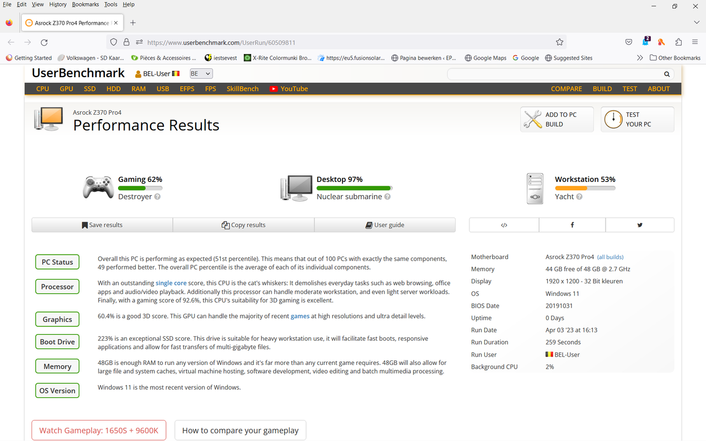Click the Graphics button
This screenshot has width=706, height=441.
pyautogui.click(x=57, y=319)
